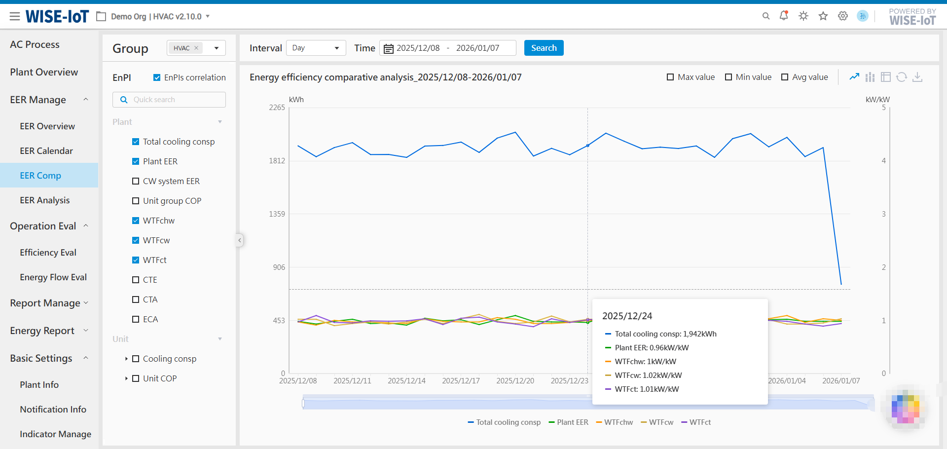Viewport: 947px width, 449px height.
Task: Uncheck the EnPIs correlation checkbox
Action: 157,77
